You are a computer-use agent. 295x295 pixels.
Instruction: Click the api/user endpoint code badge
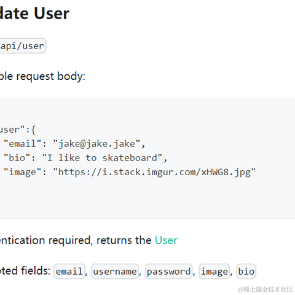click(23, 46)
